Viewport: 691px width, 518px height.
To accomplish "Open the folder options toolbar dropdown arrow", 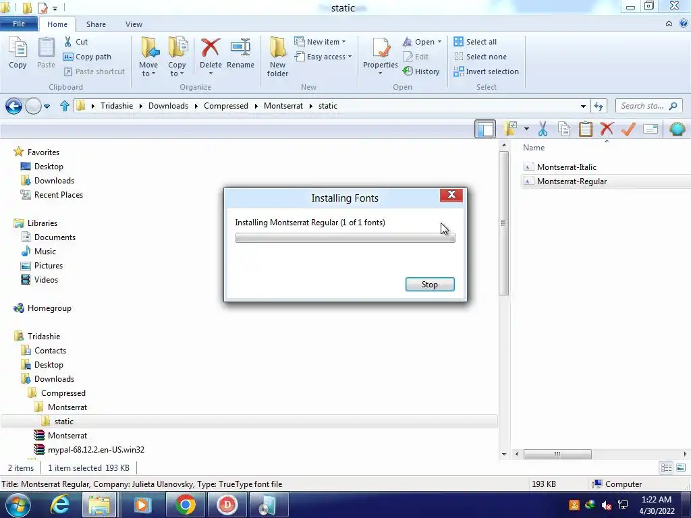I will click(x=526, y=129).
